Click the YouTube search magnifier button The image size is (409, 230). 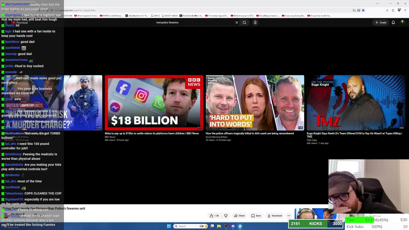[x=244, y=22]
